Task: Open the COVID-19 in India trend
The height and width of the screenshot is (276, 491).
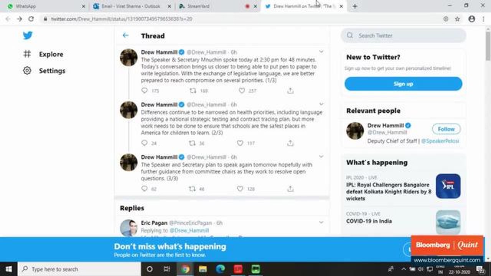Action: pyautogui.click(x=369, y=221)
